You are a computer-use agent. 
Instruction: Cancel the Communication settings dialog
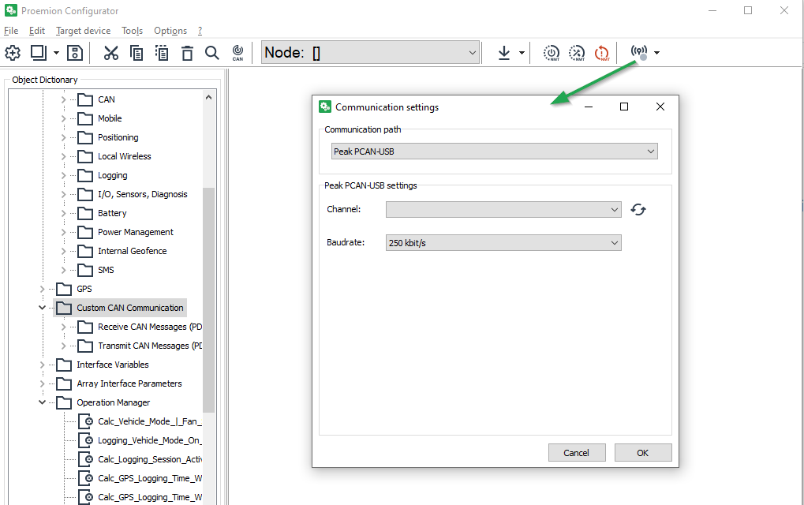coord(577,453)
